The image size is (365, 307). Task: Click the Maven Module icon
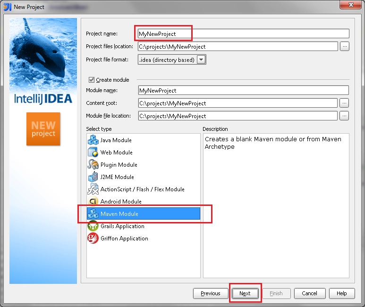(93, 213)
